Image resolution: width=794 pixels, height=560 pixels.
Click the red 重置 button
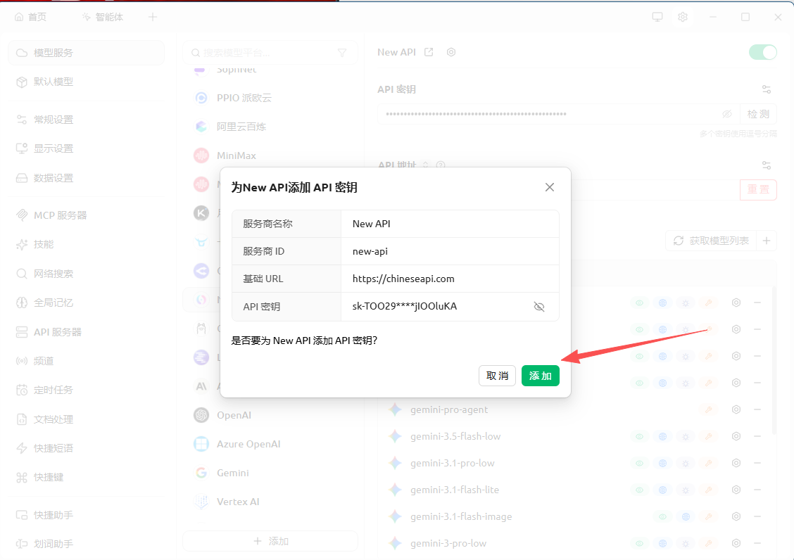[758, 189]
